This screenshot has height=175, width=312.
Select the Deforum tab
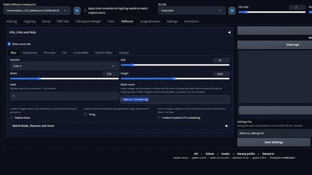pos(127,21)
